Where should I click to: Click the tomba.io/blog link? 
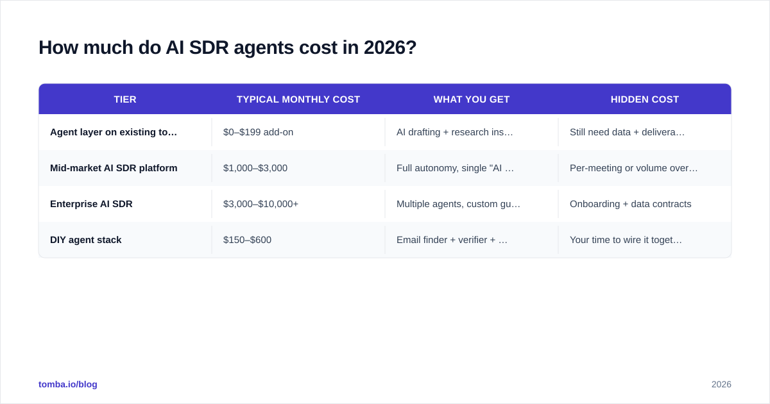[68, 384]
